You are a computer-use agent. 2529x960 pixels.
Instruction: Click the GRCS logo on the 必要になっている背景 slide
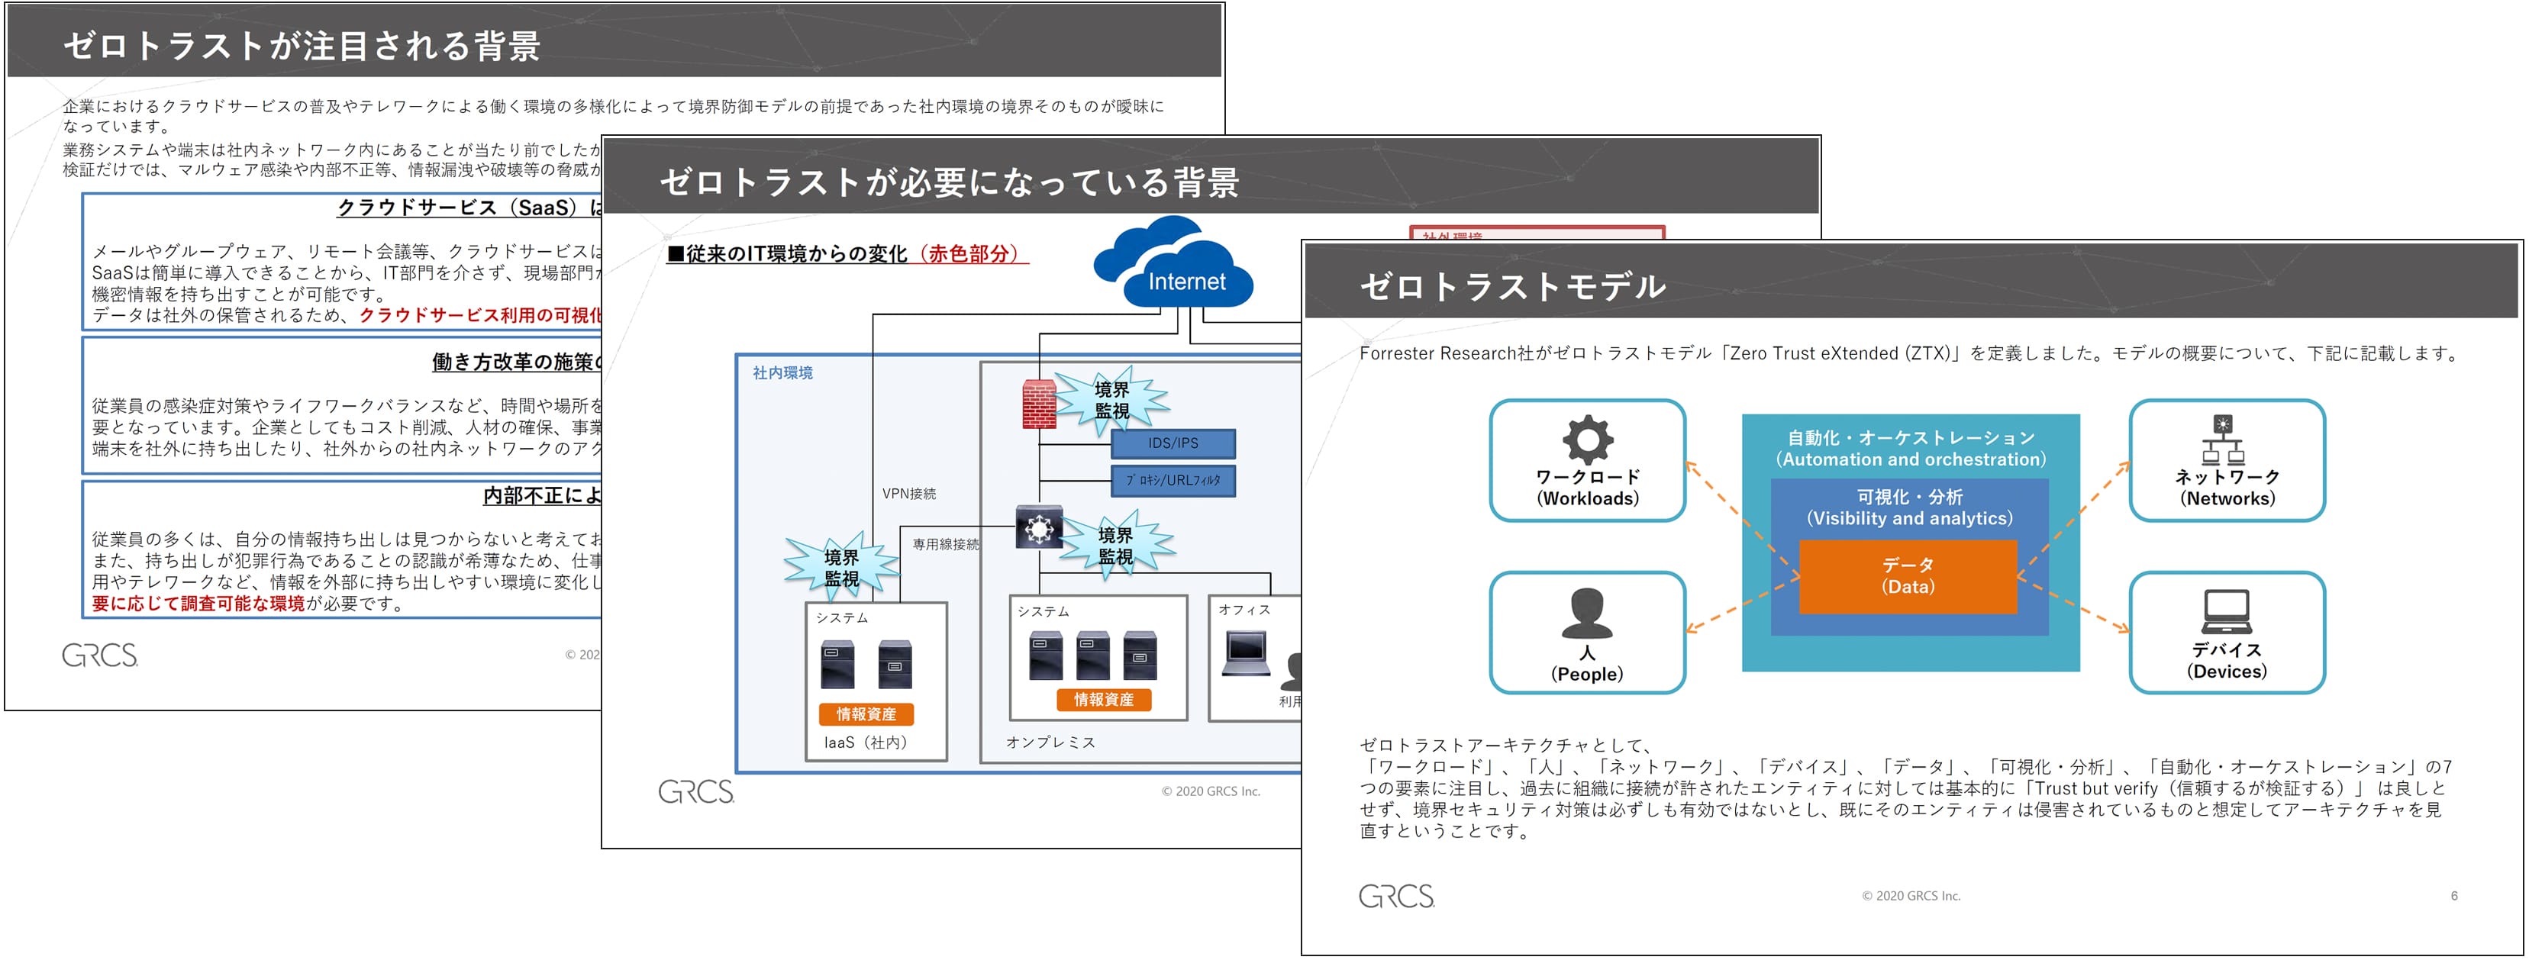point(696,791)
